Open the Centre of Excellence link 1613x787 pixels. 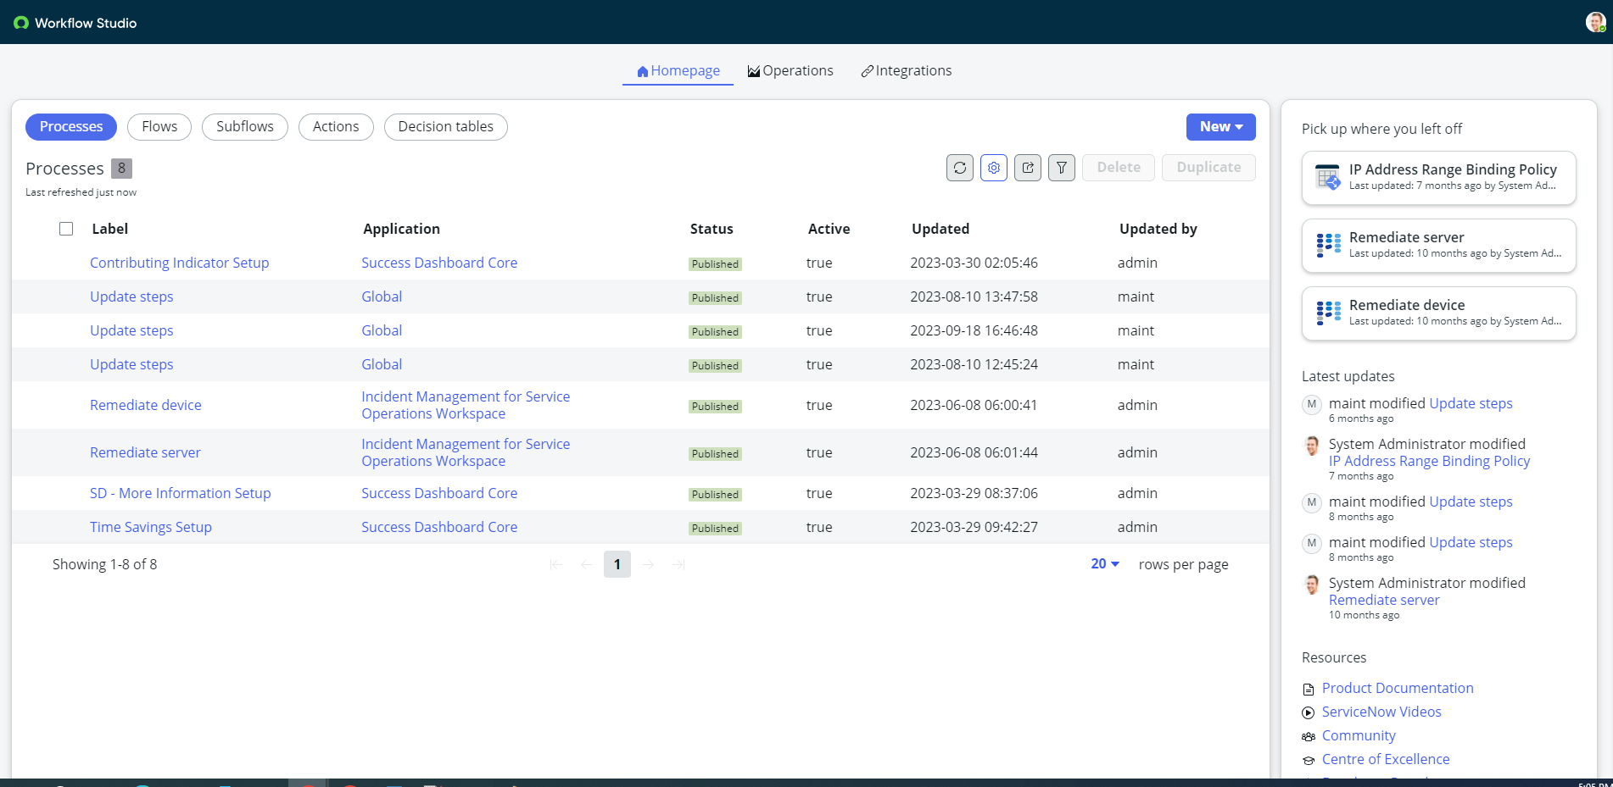pos(1386,759)
